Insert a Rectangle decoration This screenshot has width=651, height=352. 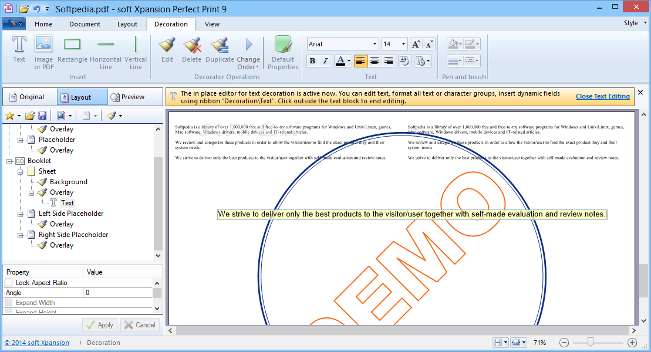click(x=72, y=50)
